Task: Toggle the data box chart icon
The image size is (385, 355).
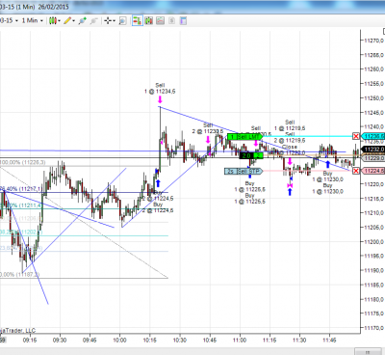Action: pos(160,21)
